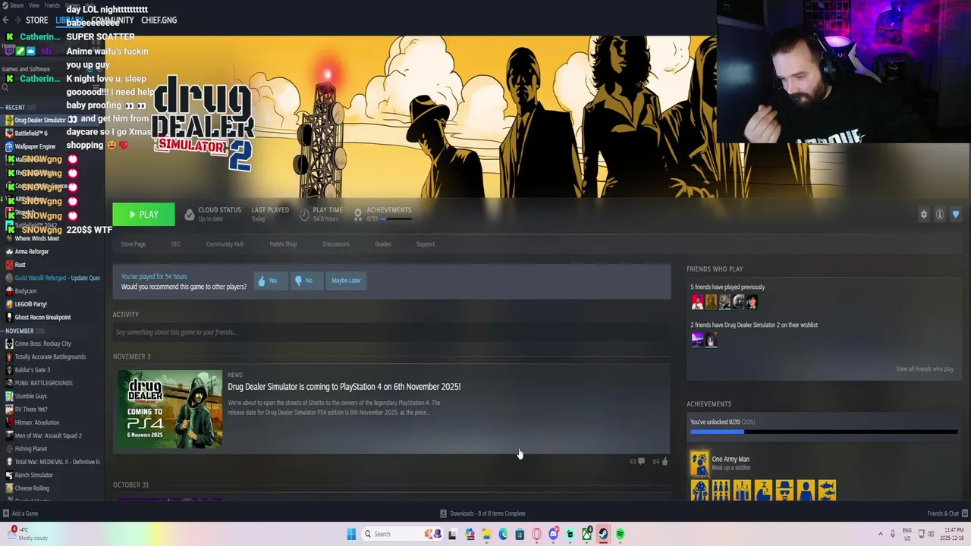Go to the game's Store Page link
Viewport: 971px width, 546px height.
pos(134,244)
